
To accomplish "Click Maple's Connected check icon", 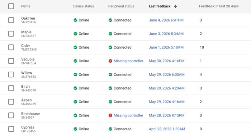I will 110,34.
